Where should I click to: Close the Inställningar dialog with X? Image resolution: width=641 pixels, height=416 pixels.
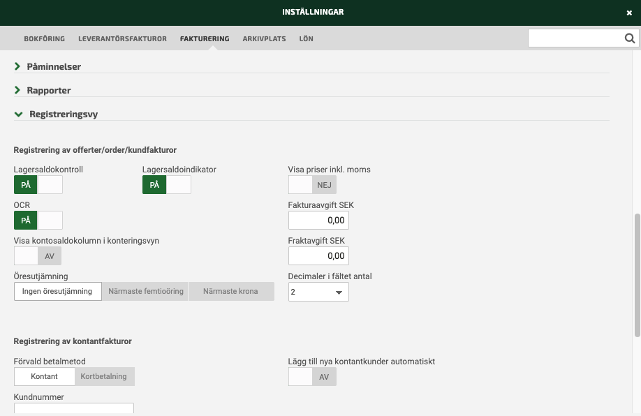(629, 13)
